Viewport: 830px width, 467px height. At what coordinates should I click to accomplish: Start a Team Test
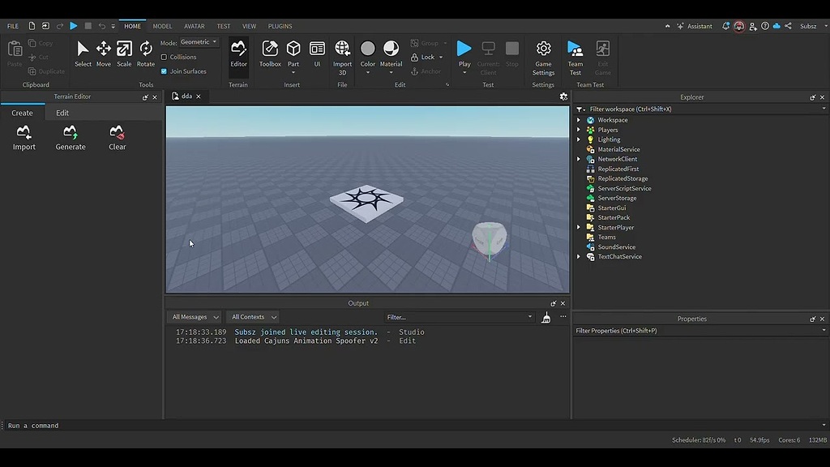tap(575, 58)
